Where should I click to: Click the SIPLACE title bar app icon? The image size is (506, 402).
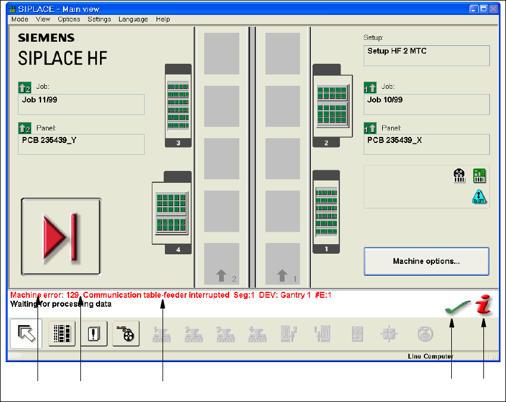(x=13, y=9)
